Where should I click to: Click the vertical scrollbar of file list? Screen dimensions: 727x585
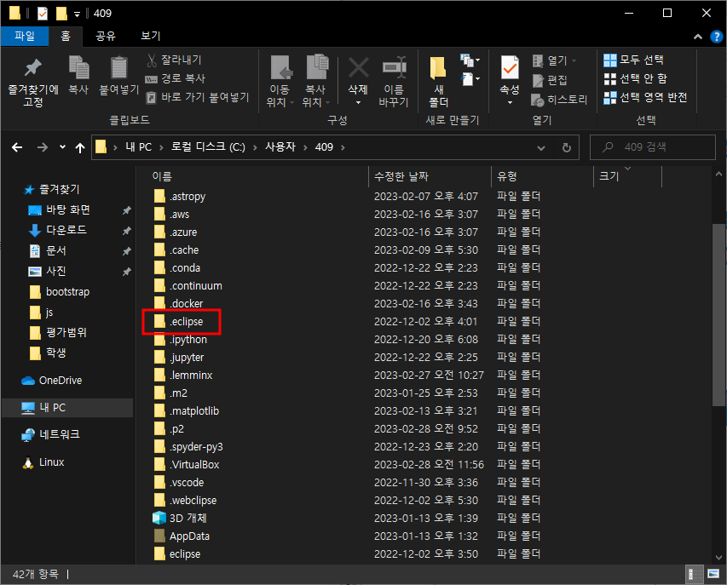click(718, 315)
